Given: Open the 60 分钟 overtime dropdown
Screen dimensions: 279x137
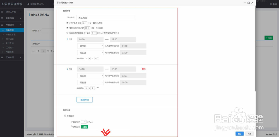Looking at the screenshot, I should pos(87,28).
